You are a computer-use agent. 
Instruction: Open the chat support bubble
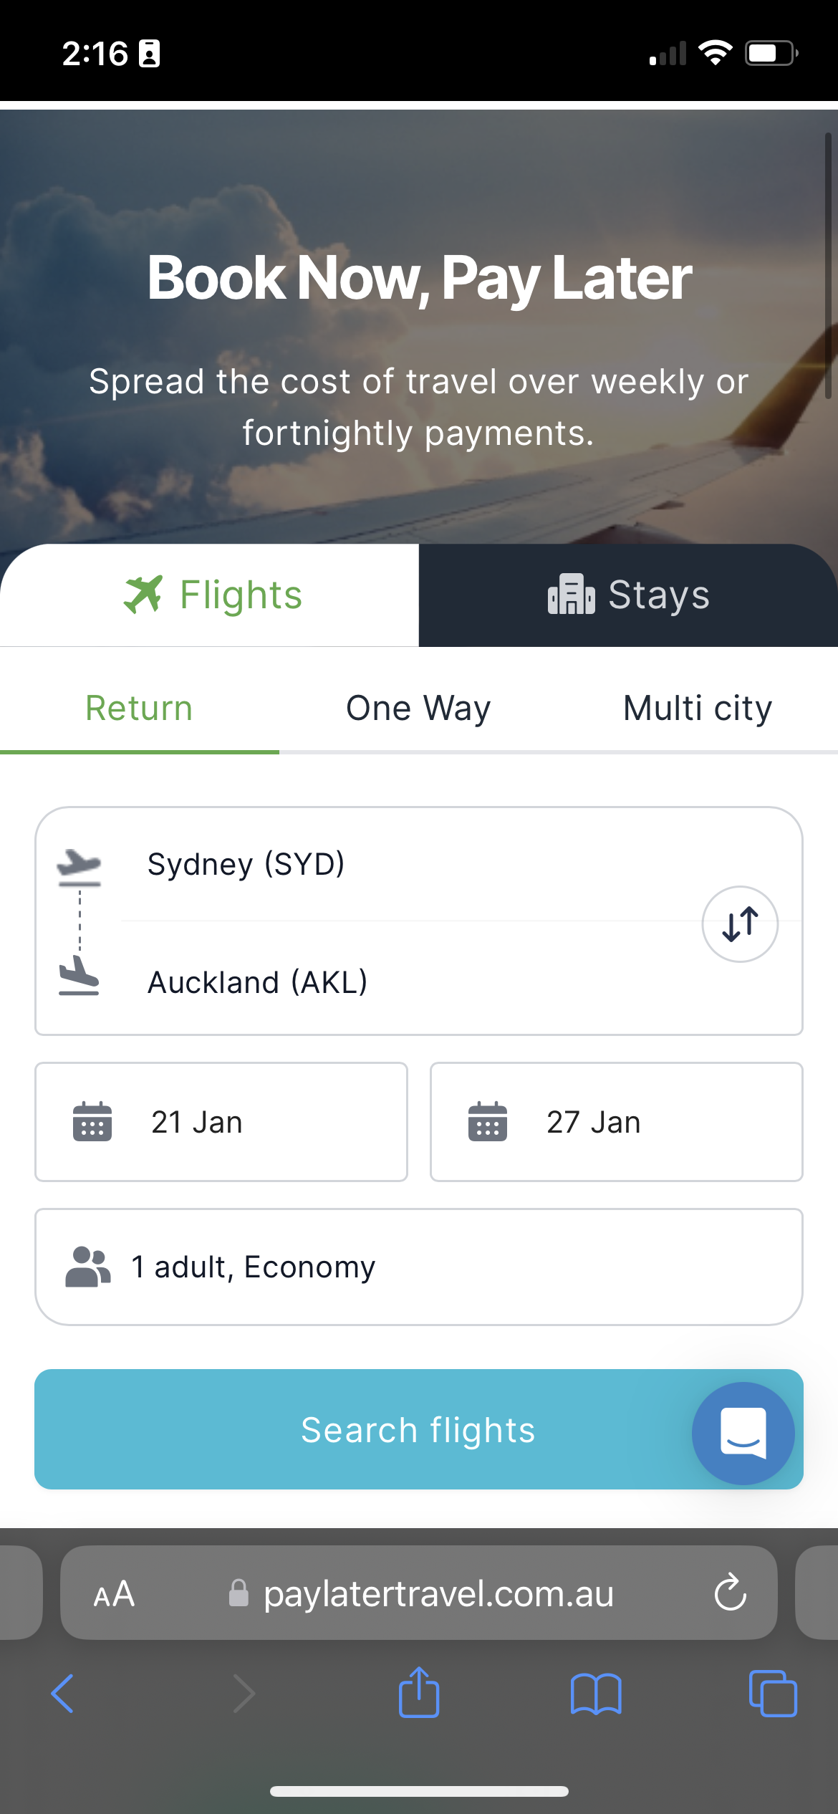coord(743,1433)
